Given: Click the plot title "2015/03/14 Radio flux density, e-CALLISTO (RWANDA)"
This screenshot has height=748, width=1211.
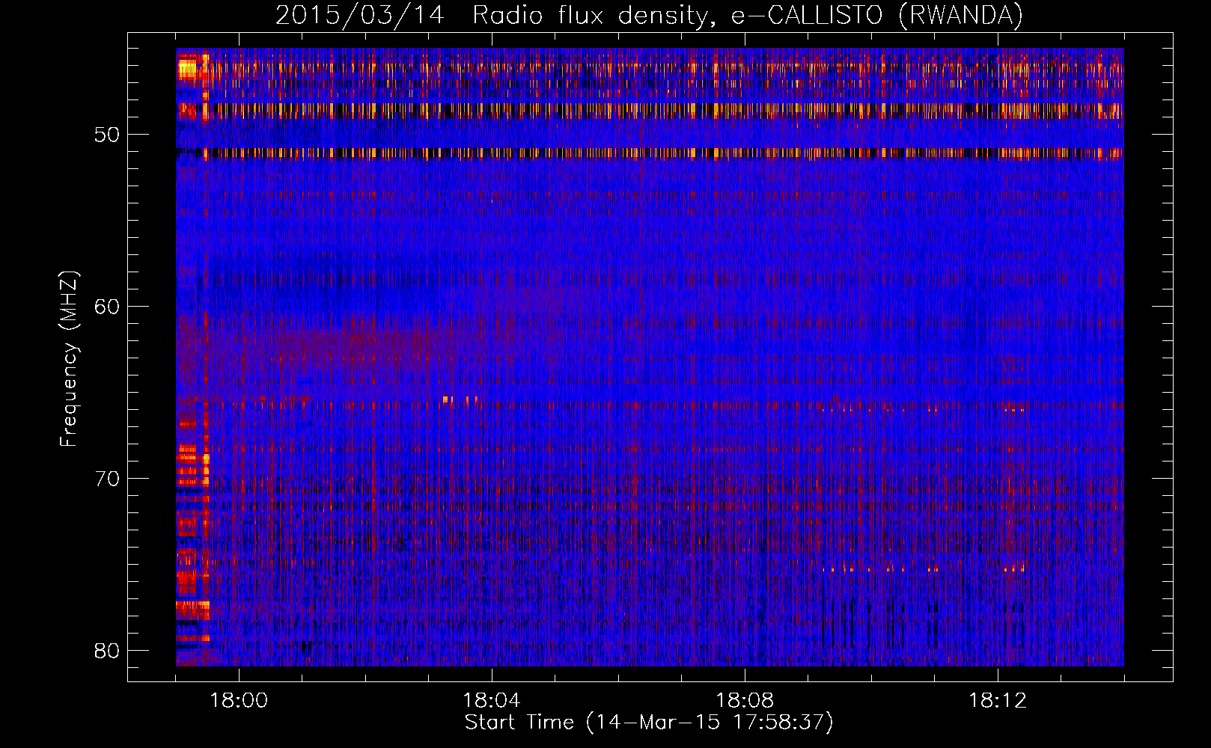Looking at the screenshot, I should coord(649,15).
